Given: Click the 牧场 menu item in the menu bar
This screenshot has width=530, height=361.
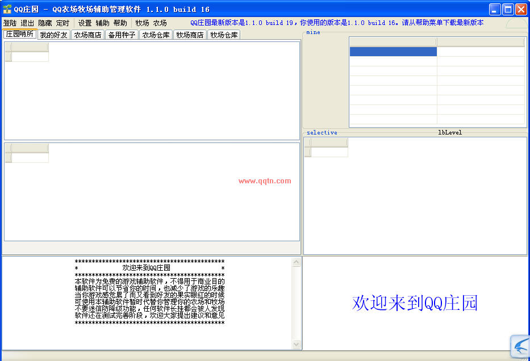Looking at the screenshot, I should click(x=143, y=23).
